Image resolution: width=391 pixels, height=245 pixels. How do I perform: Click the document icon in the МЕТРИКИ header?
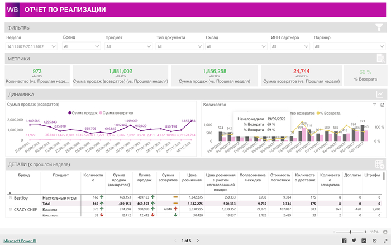tap(380, 58)
